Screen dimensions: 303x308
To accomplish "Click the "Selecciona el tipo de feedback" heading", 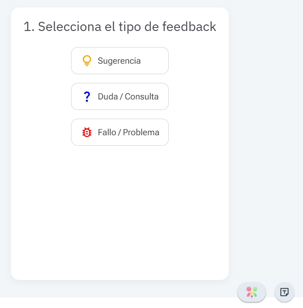I will [120, 27].
